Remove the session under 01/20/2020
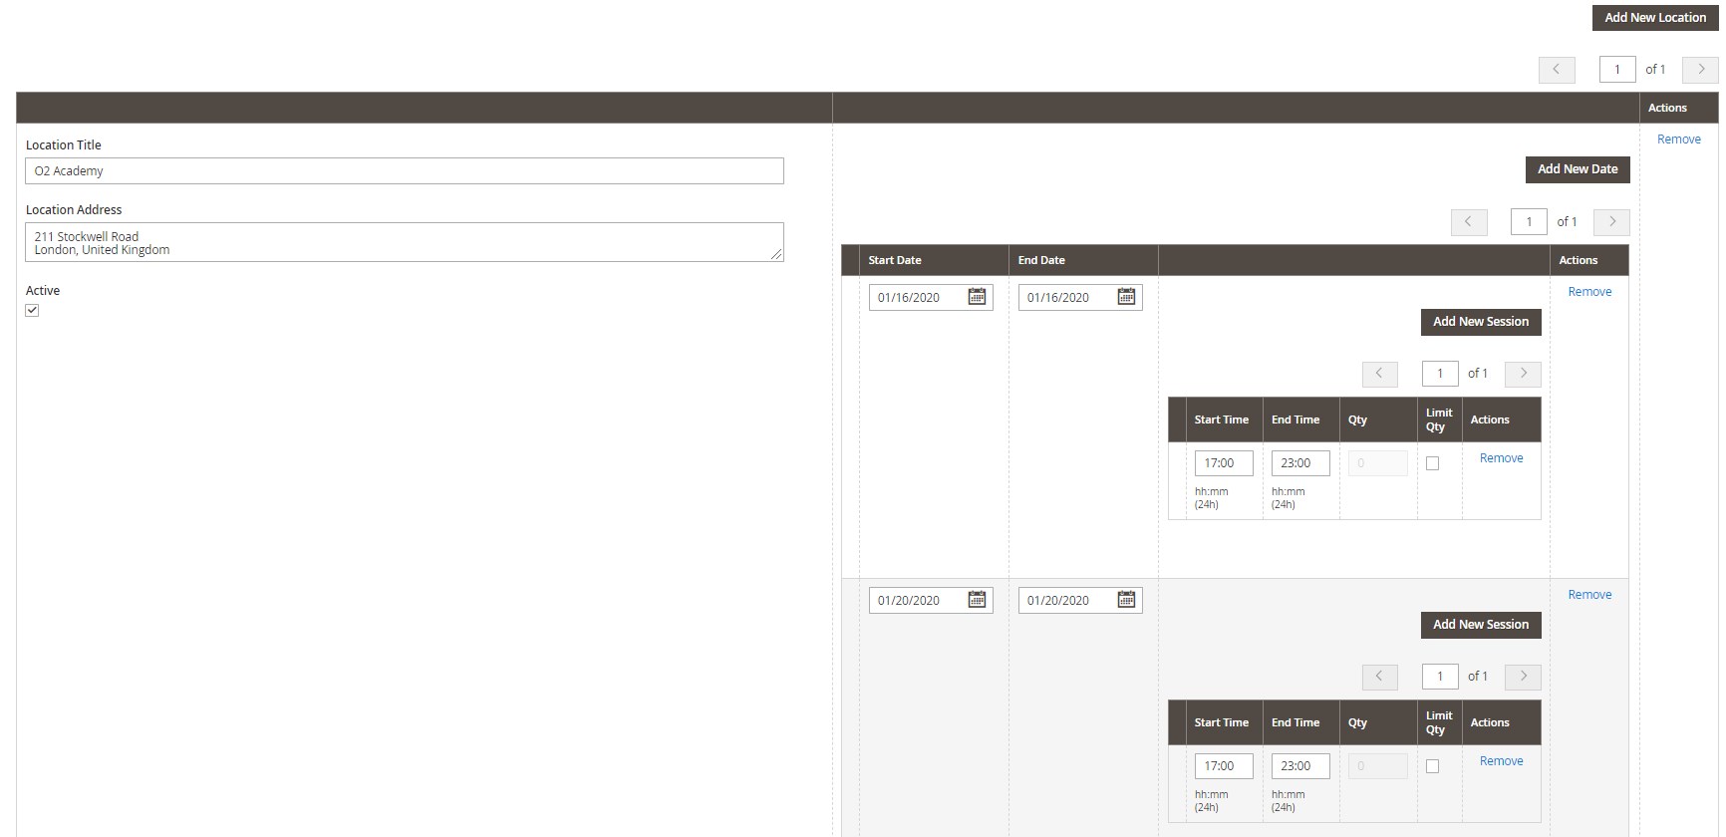 tap(1501, 761)
